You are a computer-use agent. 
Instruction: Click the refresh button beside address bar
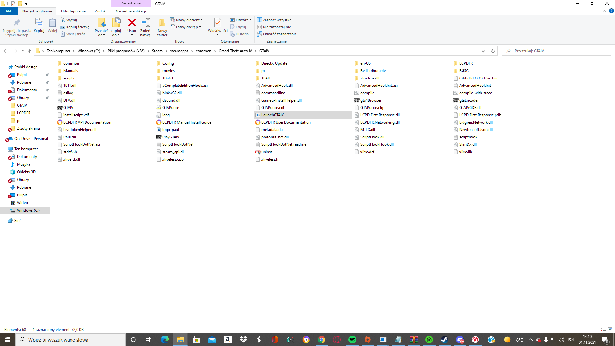click(493, 51)
